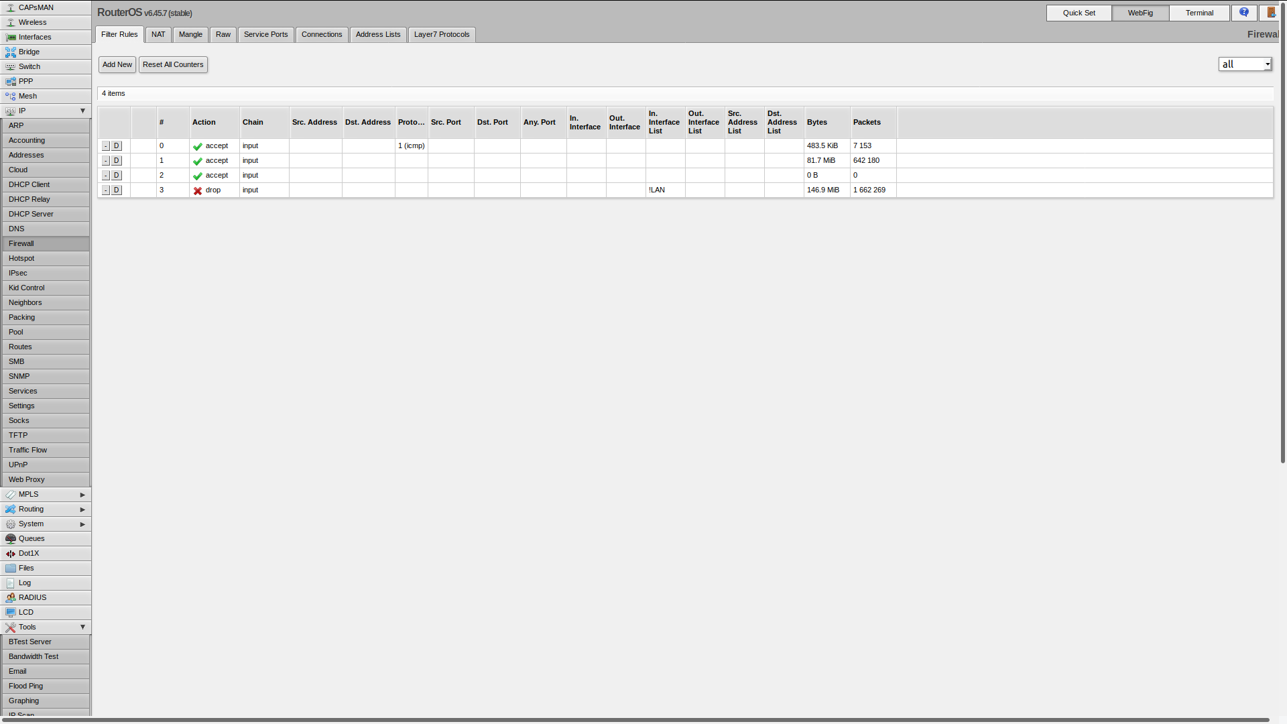Image resolution: width=1287 pixels, height=724 pixels.
Task: Open Bridge from the sidebar
Action: point(29,52)
